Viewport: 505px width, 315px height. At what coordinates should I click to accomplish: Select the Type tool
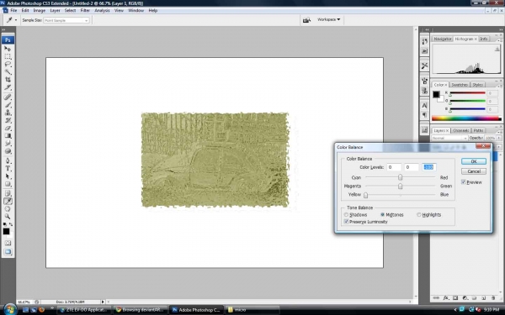tap(8, 169)
